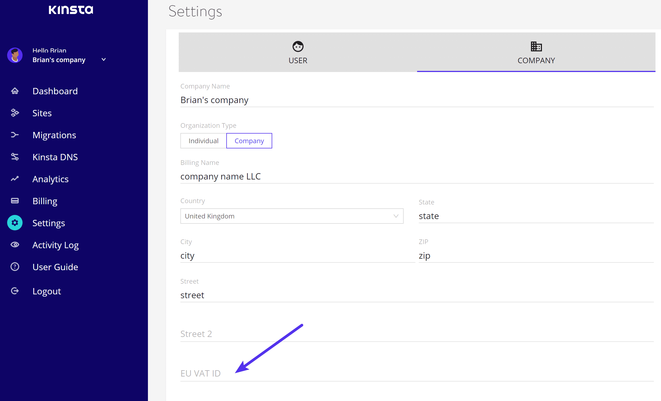Click the Kinsta logo
The height and width of the screenshot is (401, 661).
71,10
